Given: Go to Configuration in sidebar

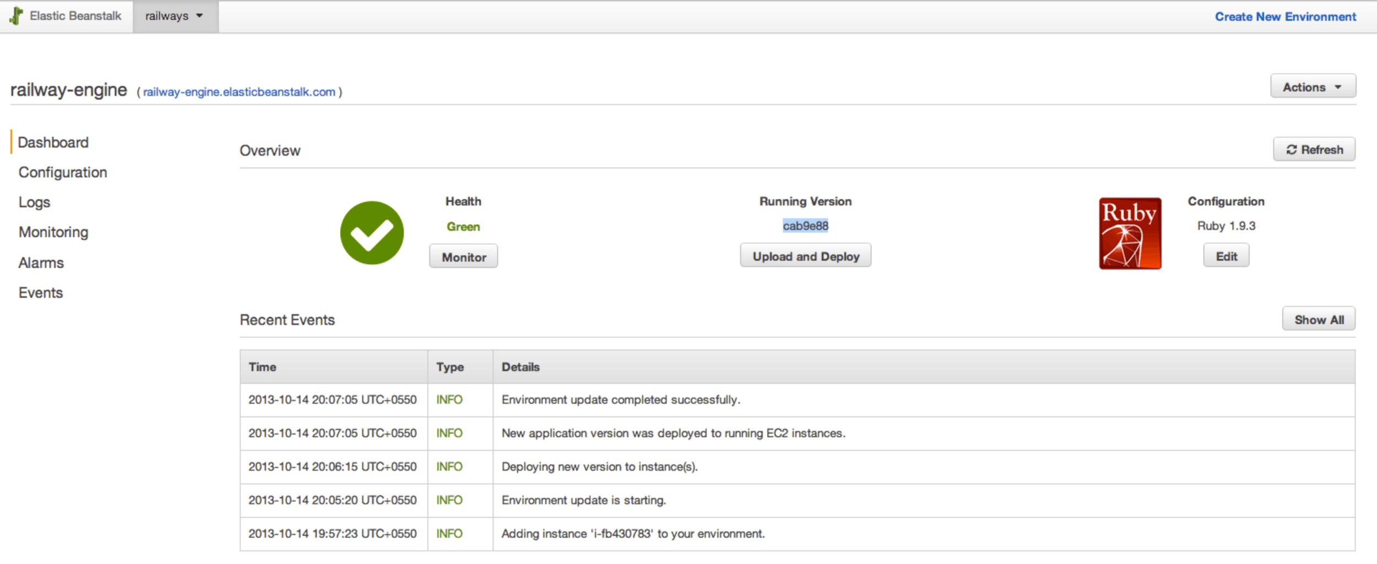Looking at the screenshot, I should pos(63,172).
